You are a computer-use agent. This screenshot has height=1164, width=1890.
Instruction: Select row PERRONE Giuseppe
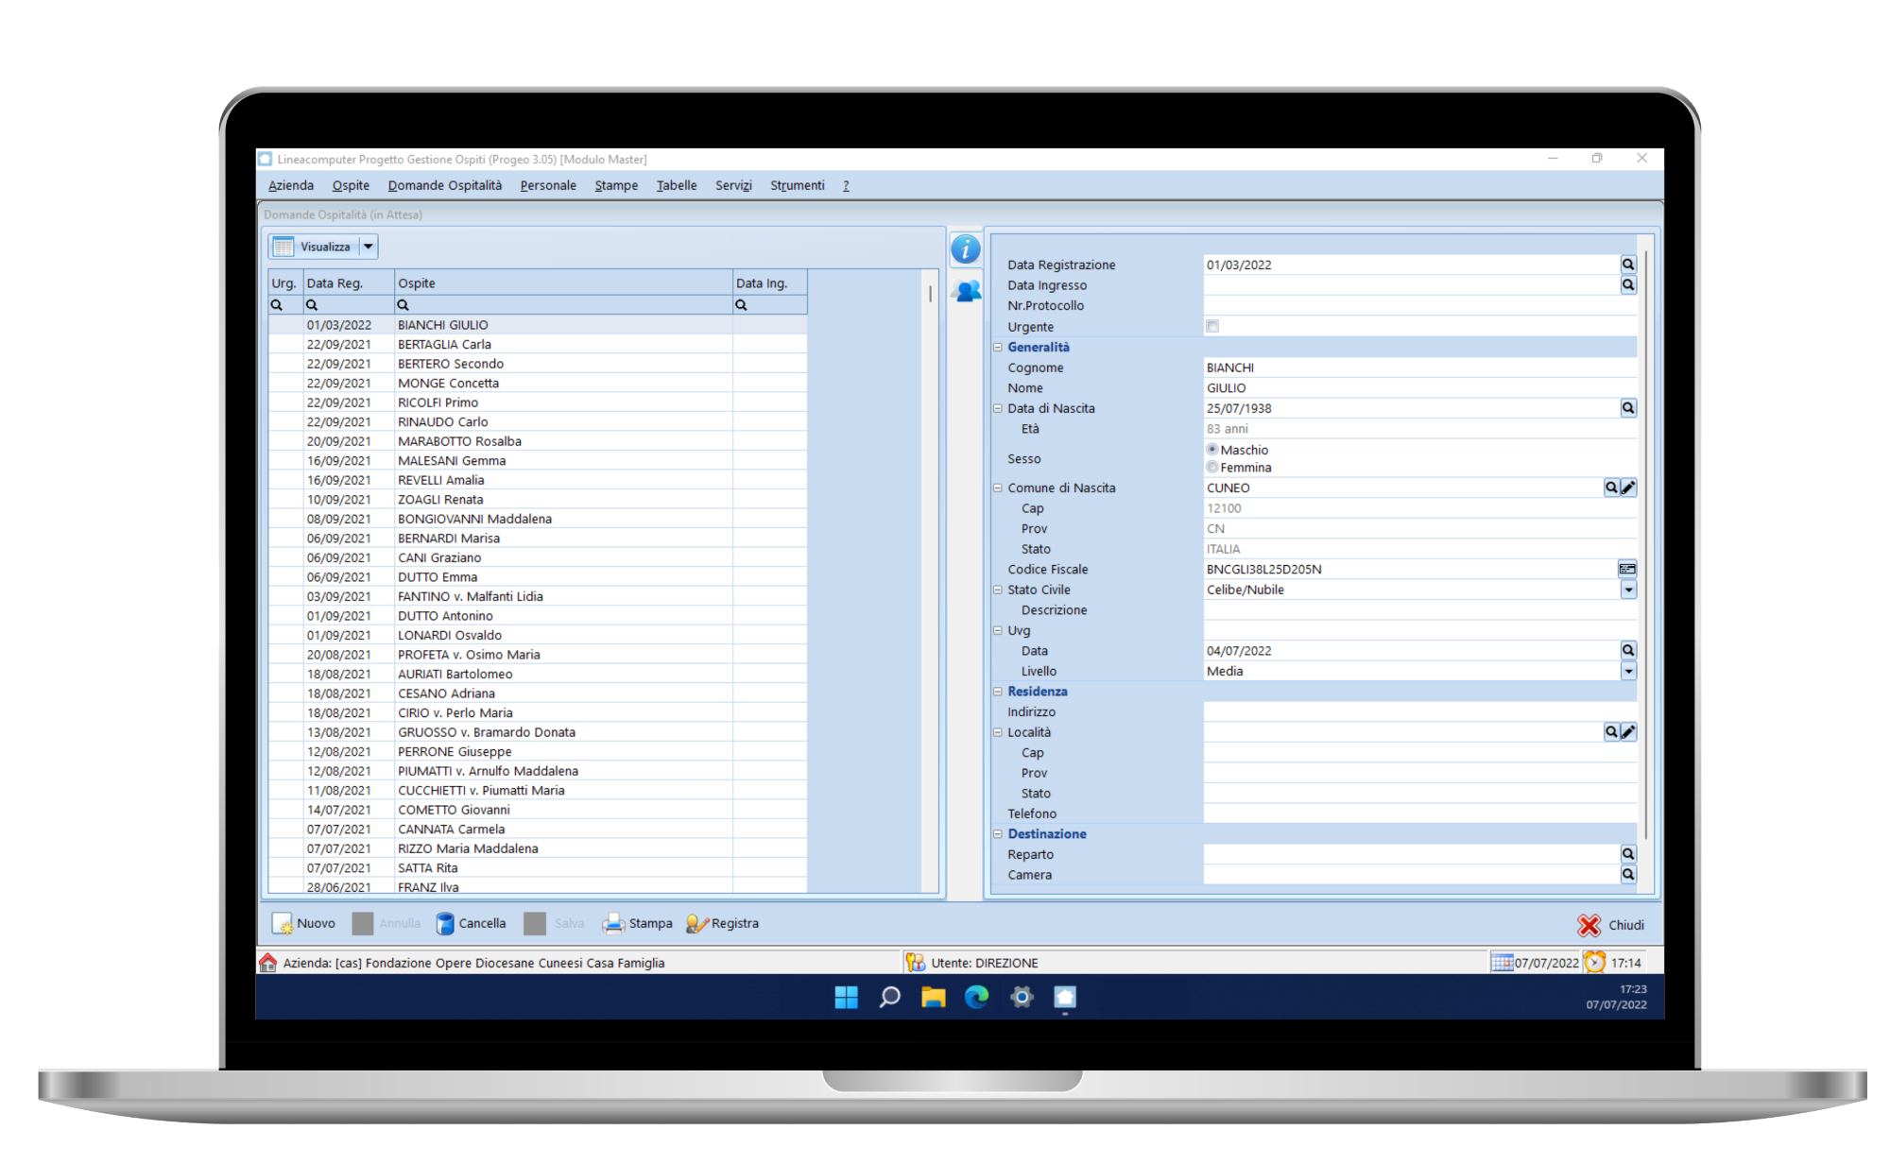coord(538,752)
